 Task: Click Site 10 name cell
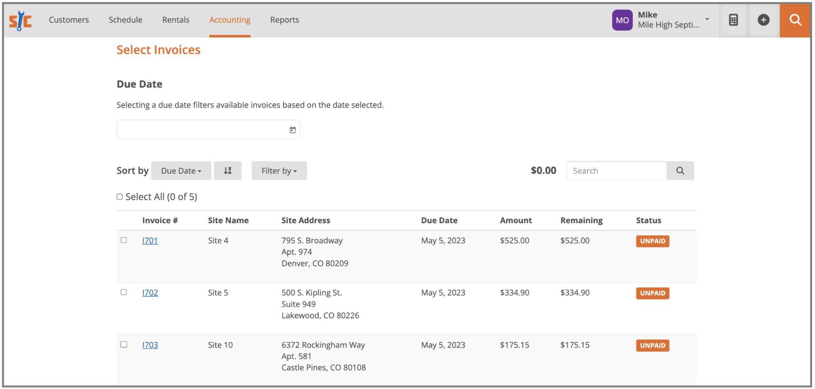pyautogui.click(x=220, y=345)
